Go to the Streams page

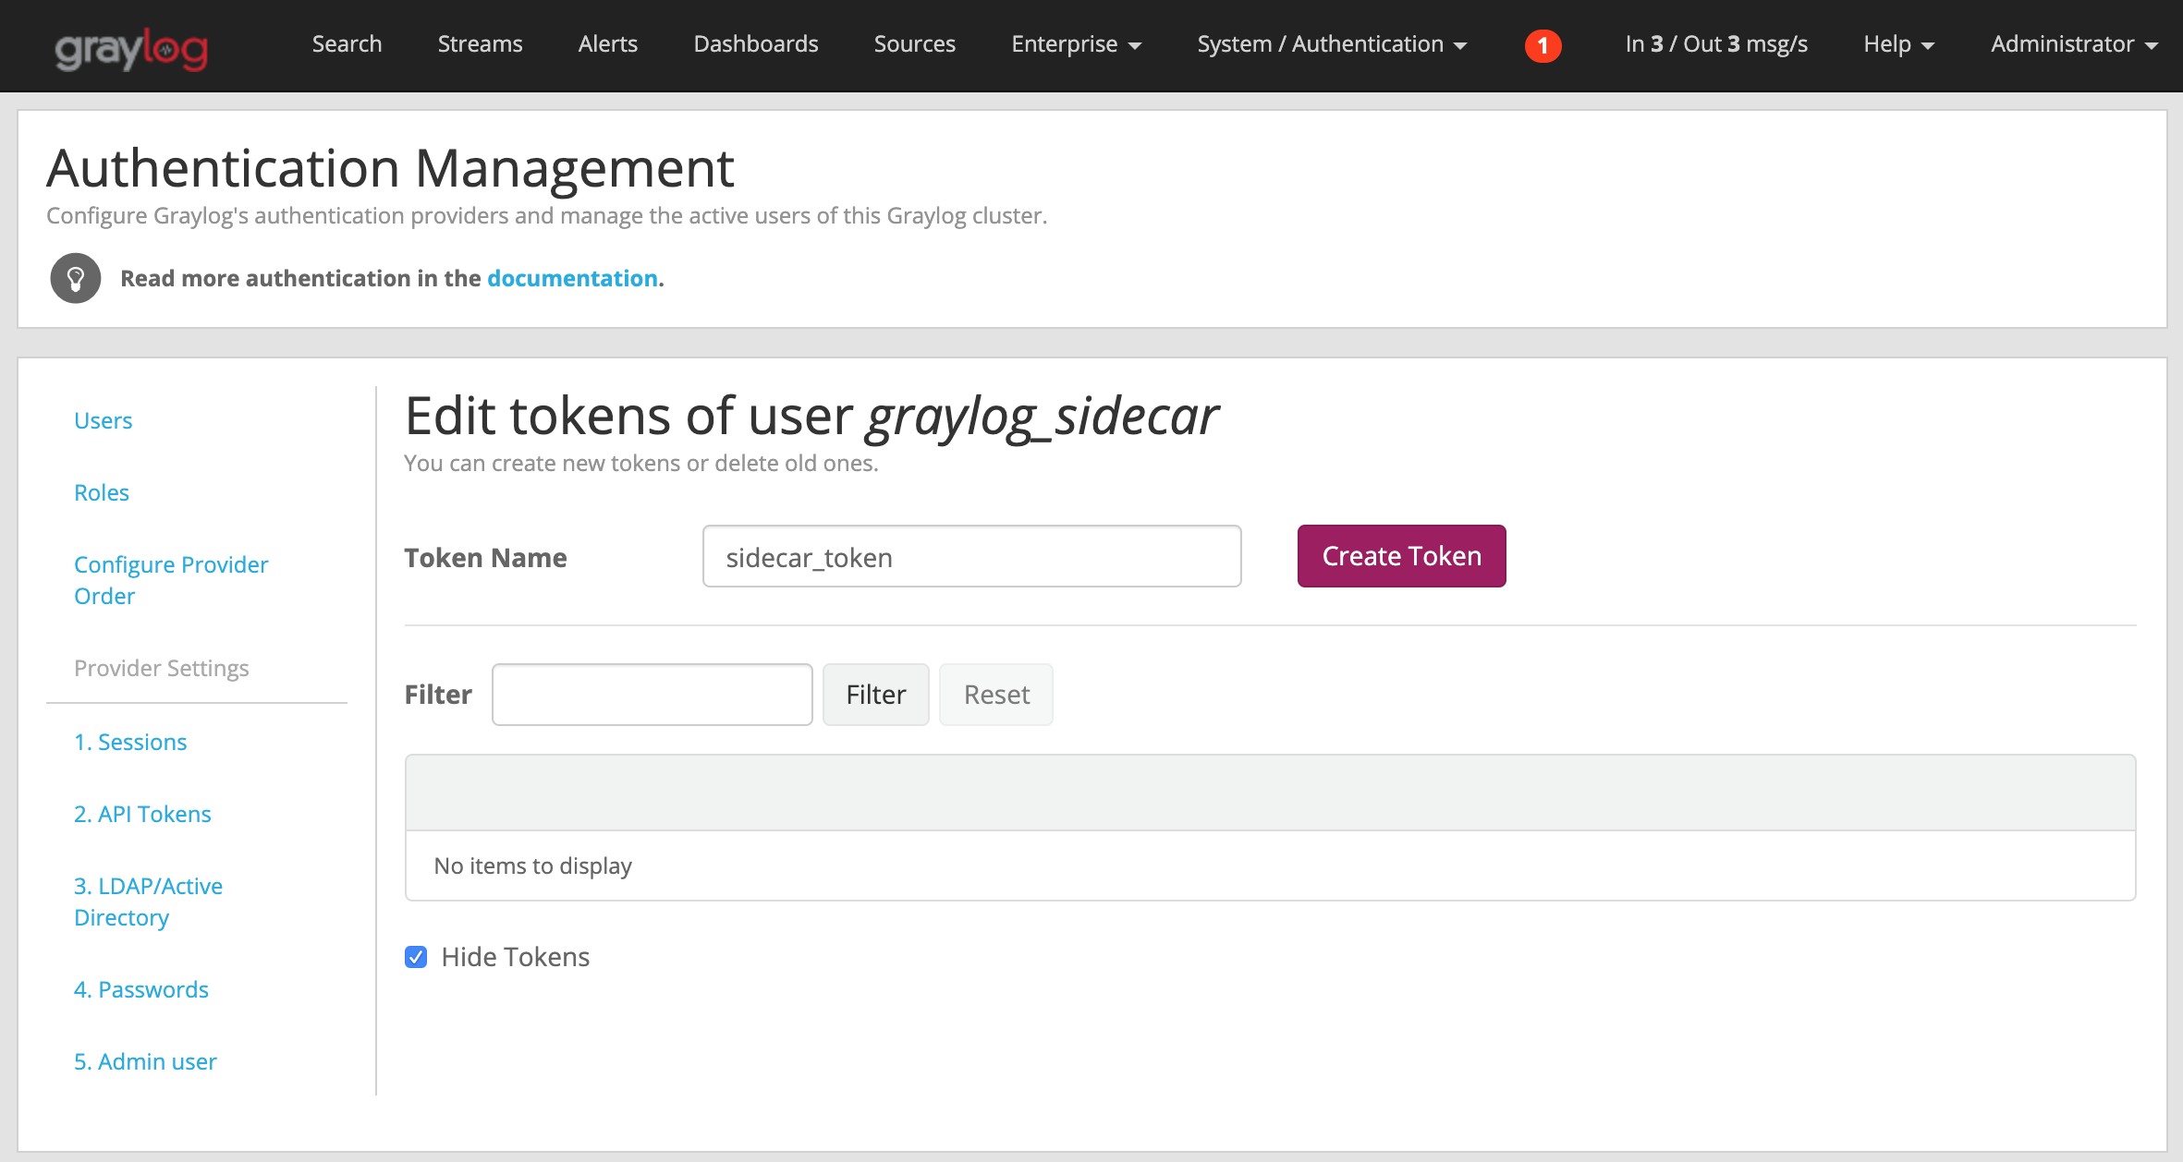(480, 44)
